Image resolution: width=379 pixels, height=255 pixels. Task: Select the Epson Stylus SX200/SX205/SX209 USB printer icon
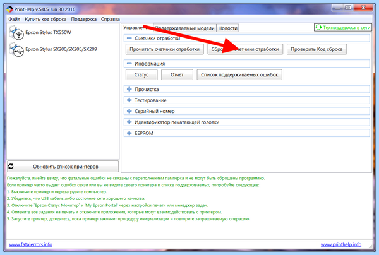pos(16,49)
